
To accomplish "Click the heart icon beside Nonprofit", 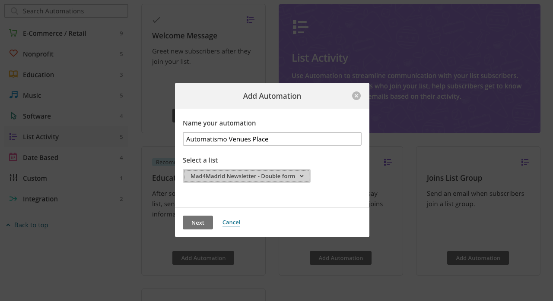I will point(13,53).
